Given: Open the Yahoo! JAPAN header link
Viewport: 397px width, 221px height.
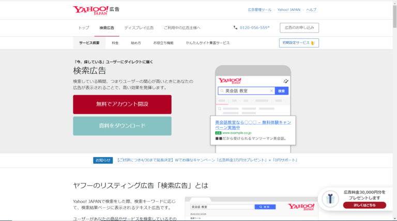Looking at the screenshot, I should (288, 10).
